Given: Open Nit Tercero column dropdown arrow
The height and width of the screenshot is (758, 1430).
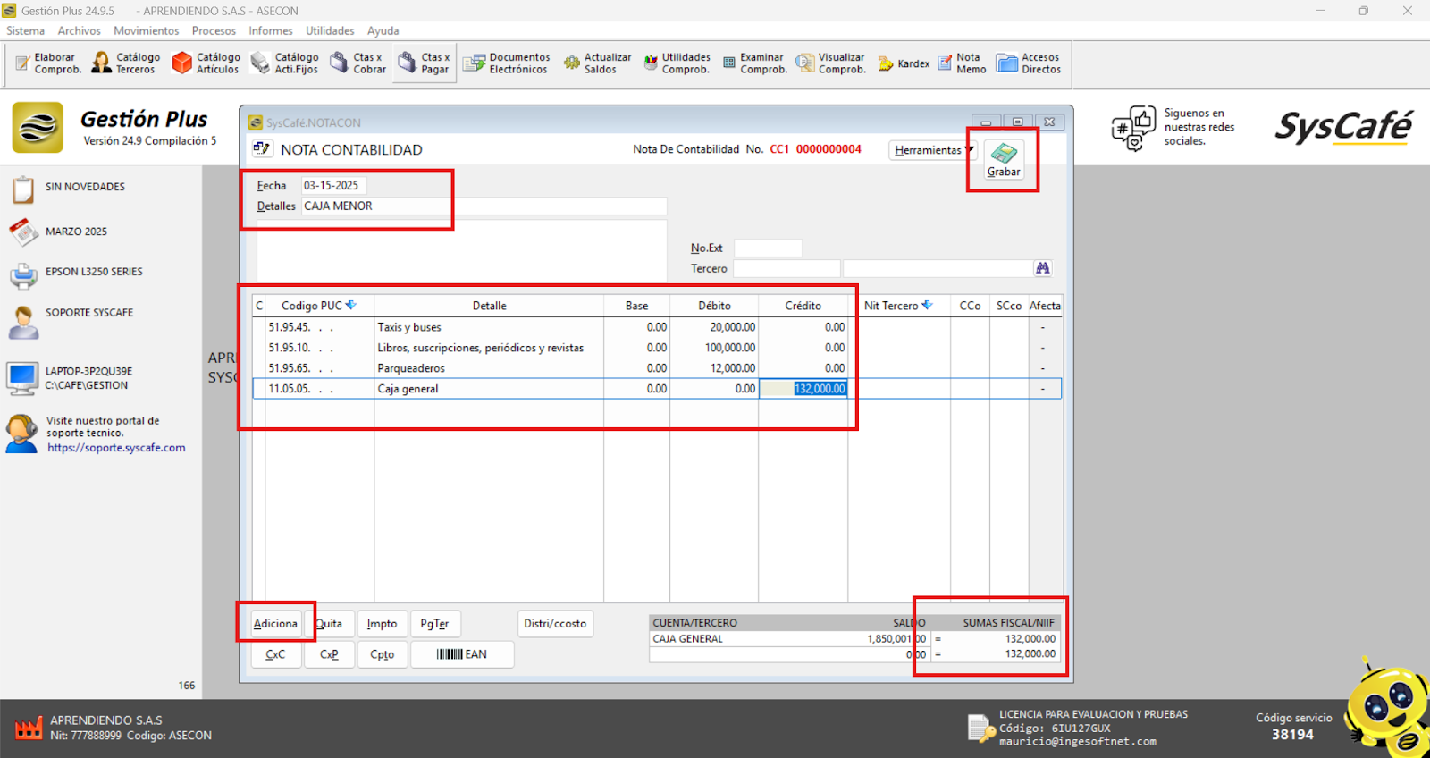Looking at the screenshot, I should tap(927, 306).
